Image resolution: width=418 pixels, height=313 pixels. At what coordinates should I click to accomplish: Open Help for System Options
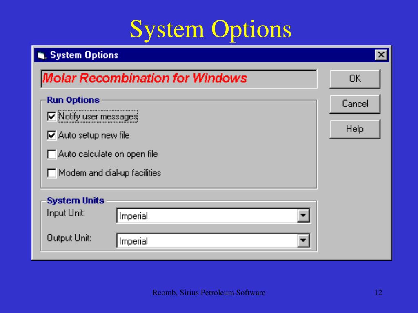point(355,129)
